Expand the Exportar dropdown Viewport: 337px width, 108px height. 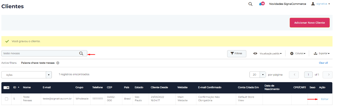322,53
